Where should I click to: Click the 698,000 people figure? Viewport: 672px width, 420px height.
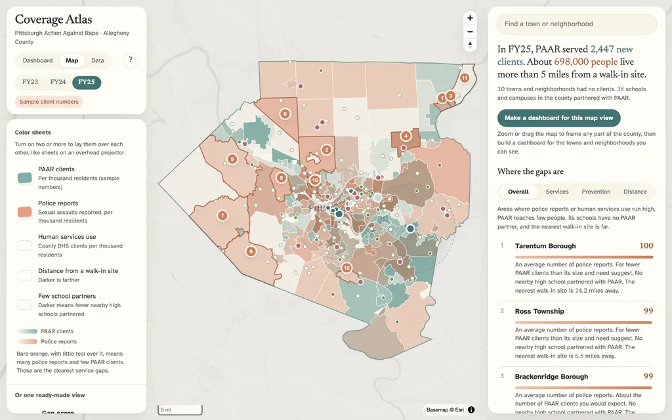(x=586, y=62)
